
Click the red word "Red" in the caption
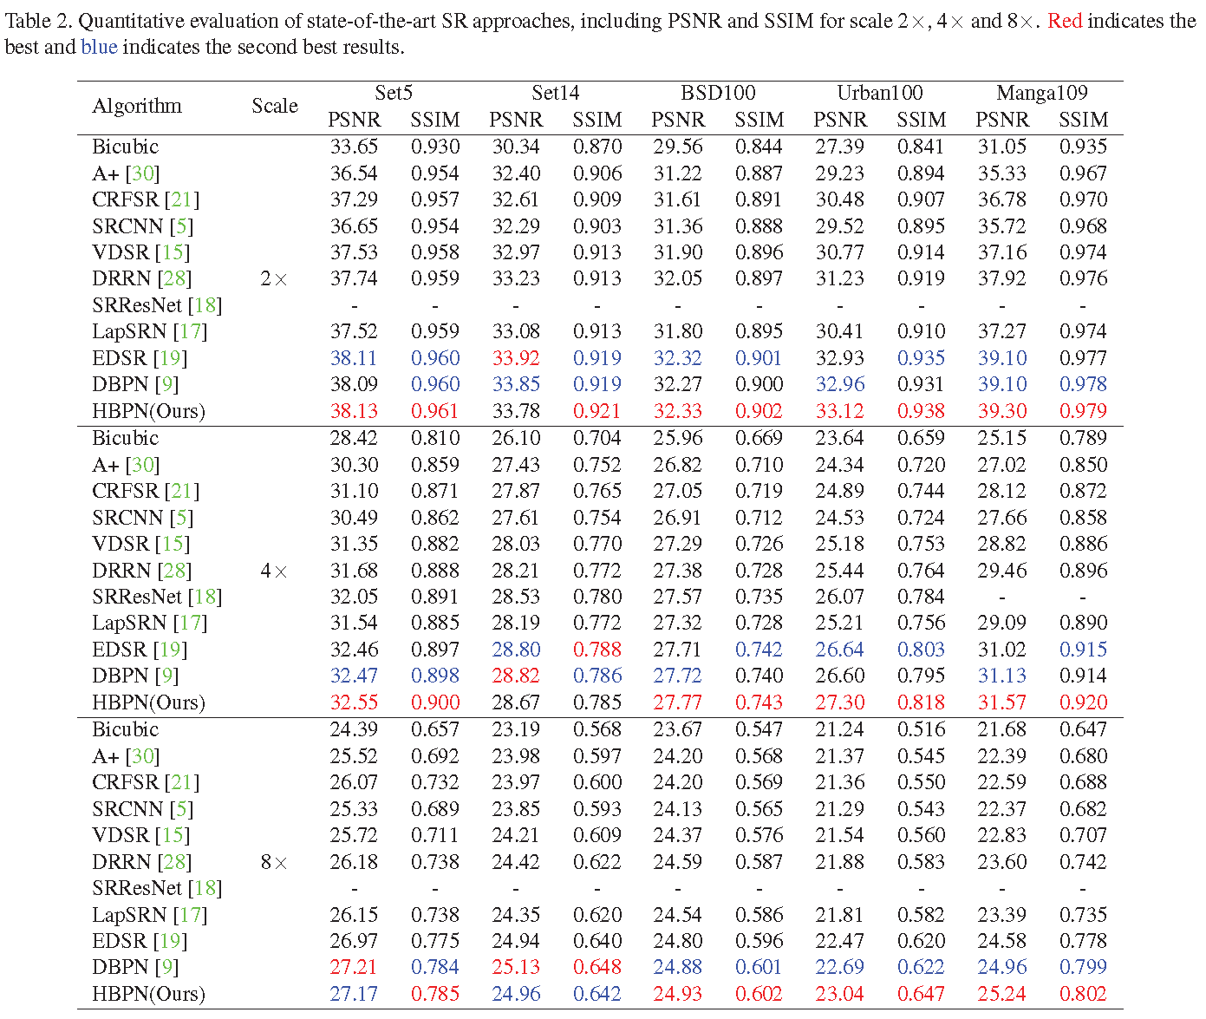(1065, 20)
